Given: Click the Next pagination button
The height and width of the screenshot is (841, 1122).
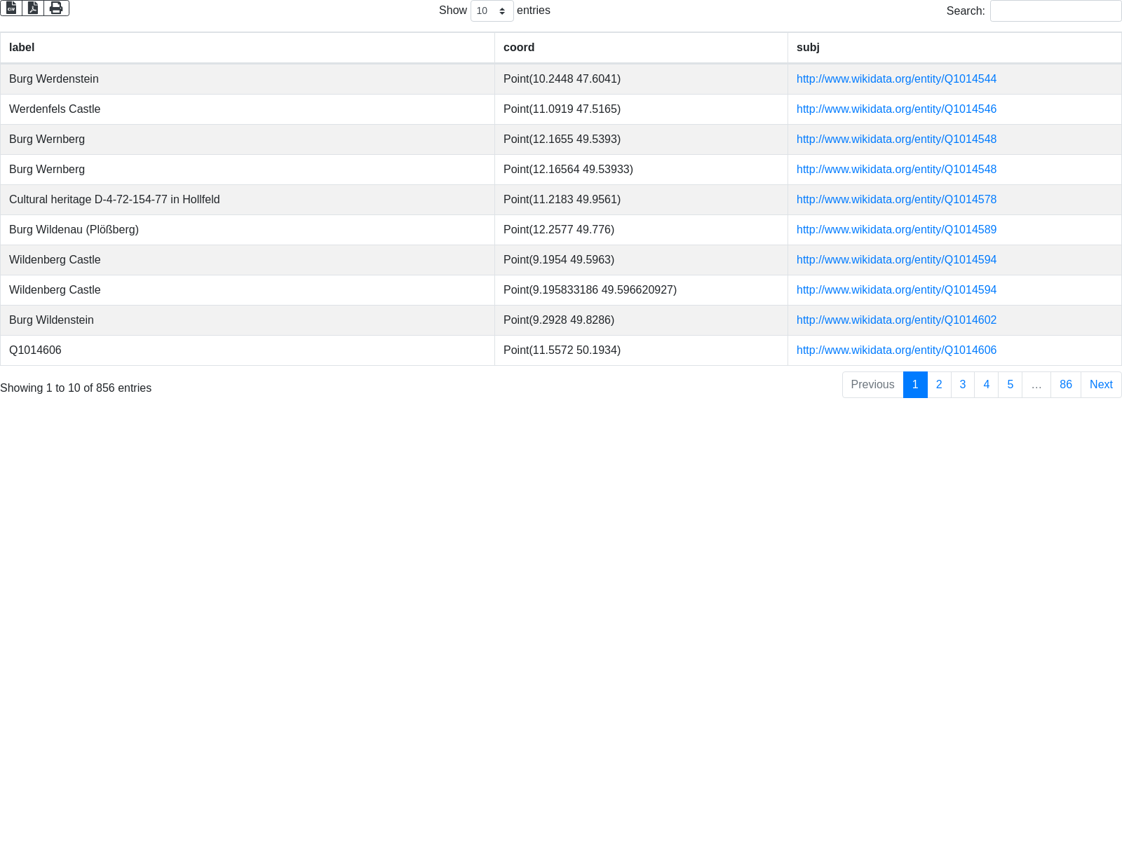Looking at the screenshot, I should [1100, 385].
